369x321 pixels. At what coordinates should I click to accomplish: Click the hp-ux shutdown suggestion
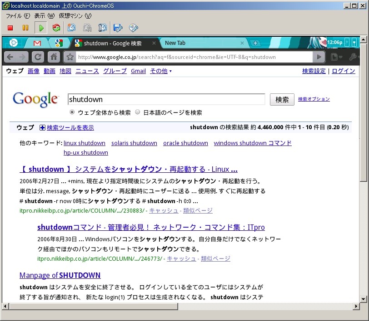point(86,153)
